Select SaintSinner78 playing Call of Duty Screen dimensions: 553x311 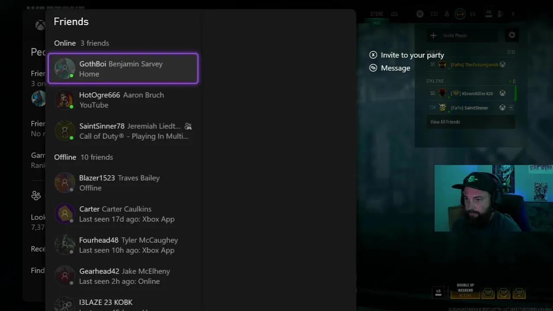(123, 131)
